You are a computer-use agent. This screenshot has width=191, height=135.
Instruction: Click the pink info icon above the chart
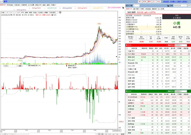[108, 8]
